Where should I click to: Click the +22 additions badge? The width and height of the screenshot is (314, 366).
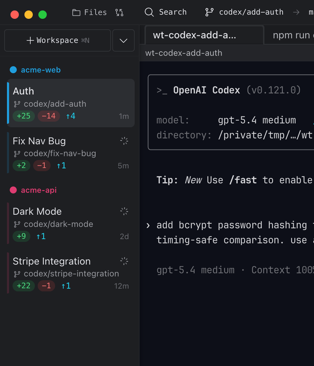pyautogui.click(x=24, y=286)
